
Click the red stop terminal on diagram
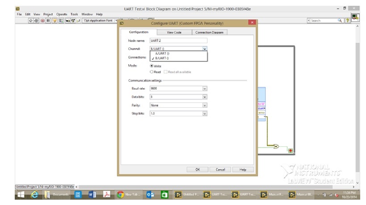pos(290,151)
